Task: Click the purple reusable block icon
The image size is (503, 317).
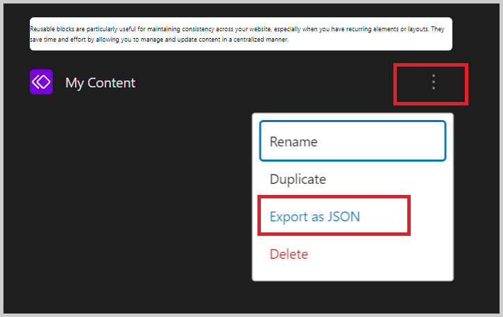Action: 41,82
